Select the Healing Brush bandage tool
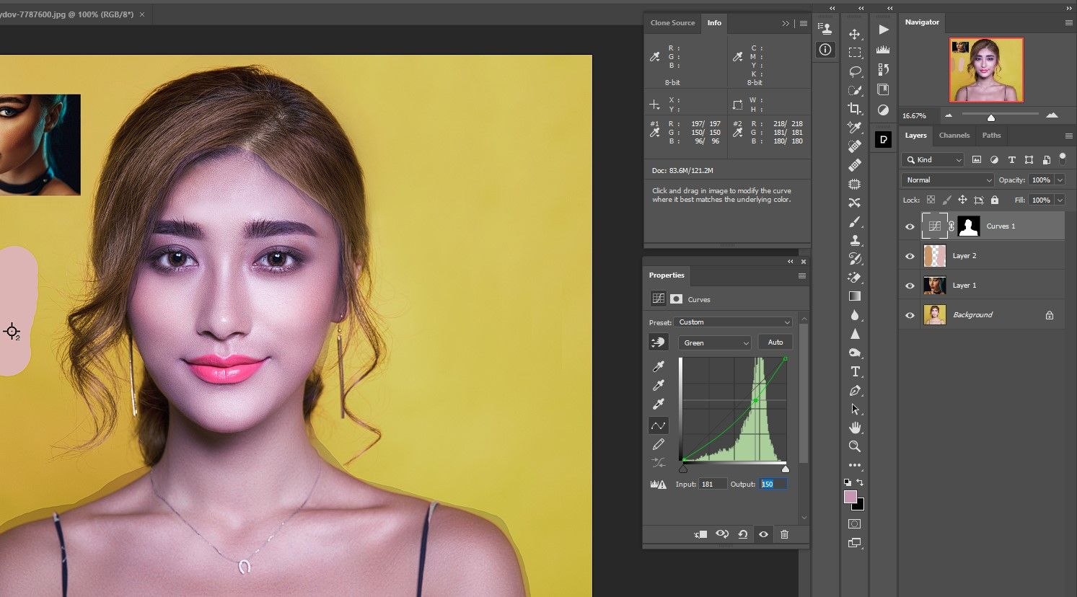 [855, 165]
